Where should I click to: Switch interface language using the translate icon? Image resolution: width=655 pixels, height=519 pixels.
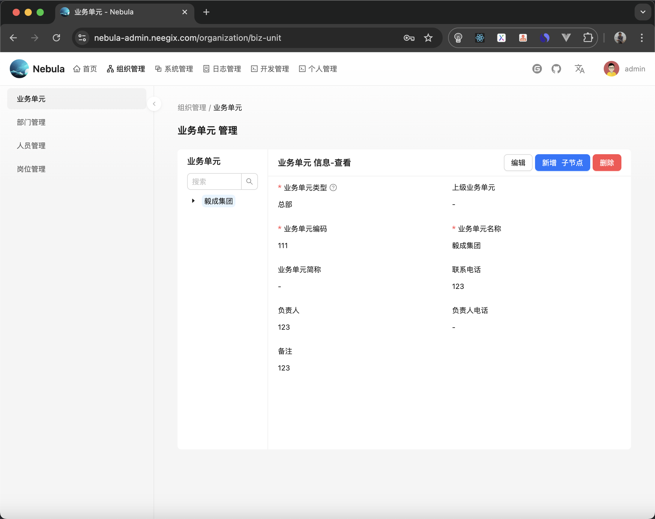[579, 69]
